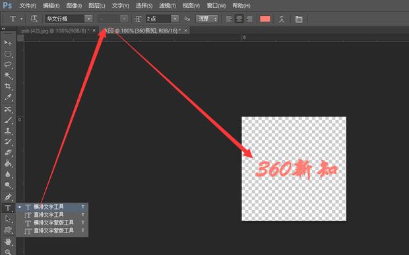Close the psb (42).jpg tab

(x=94, y=30)
